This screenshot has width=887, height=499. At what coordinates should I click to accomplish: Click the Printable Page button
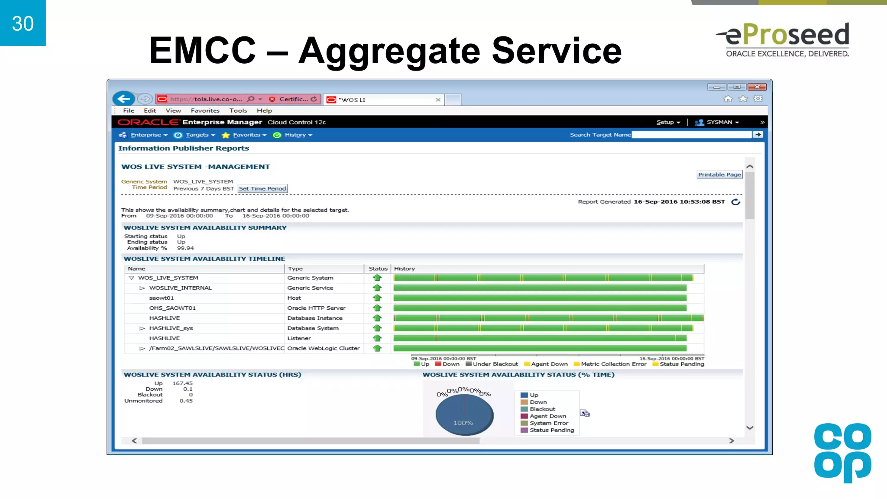[719, 175]
